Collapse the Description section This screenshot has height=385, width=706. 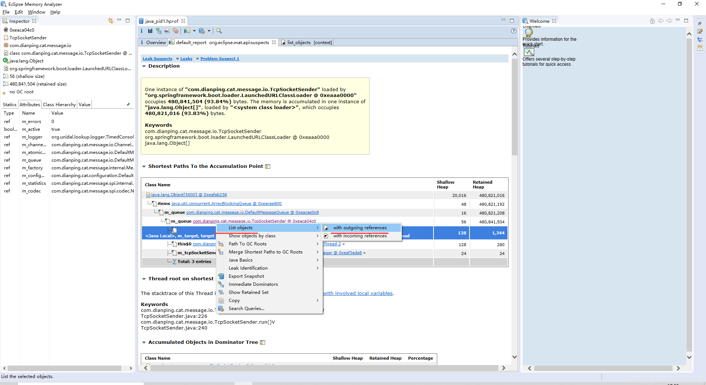pos(144,66)
